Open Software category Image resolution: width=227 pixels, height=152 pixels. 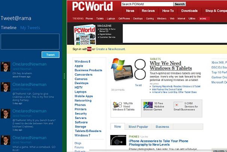tap(81, 122)
